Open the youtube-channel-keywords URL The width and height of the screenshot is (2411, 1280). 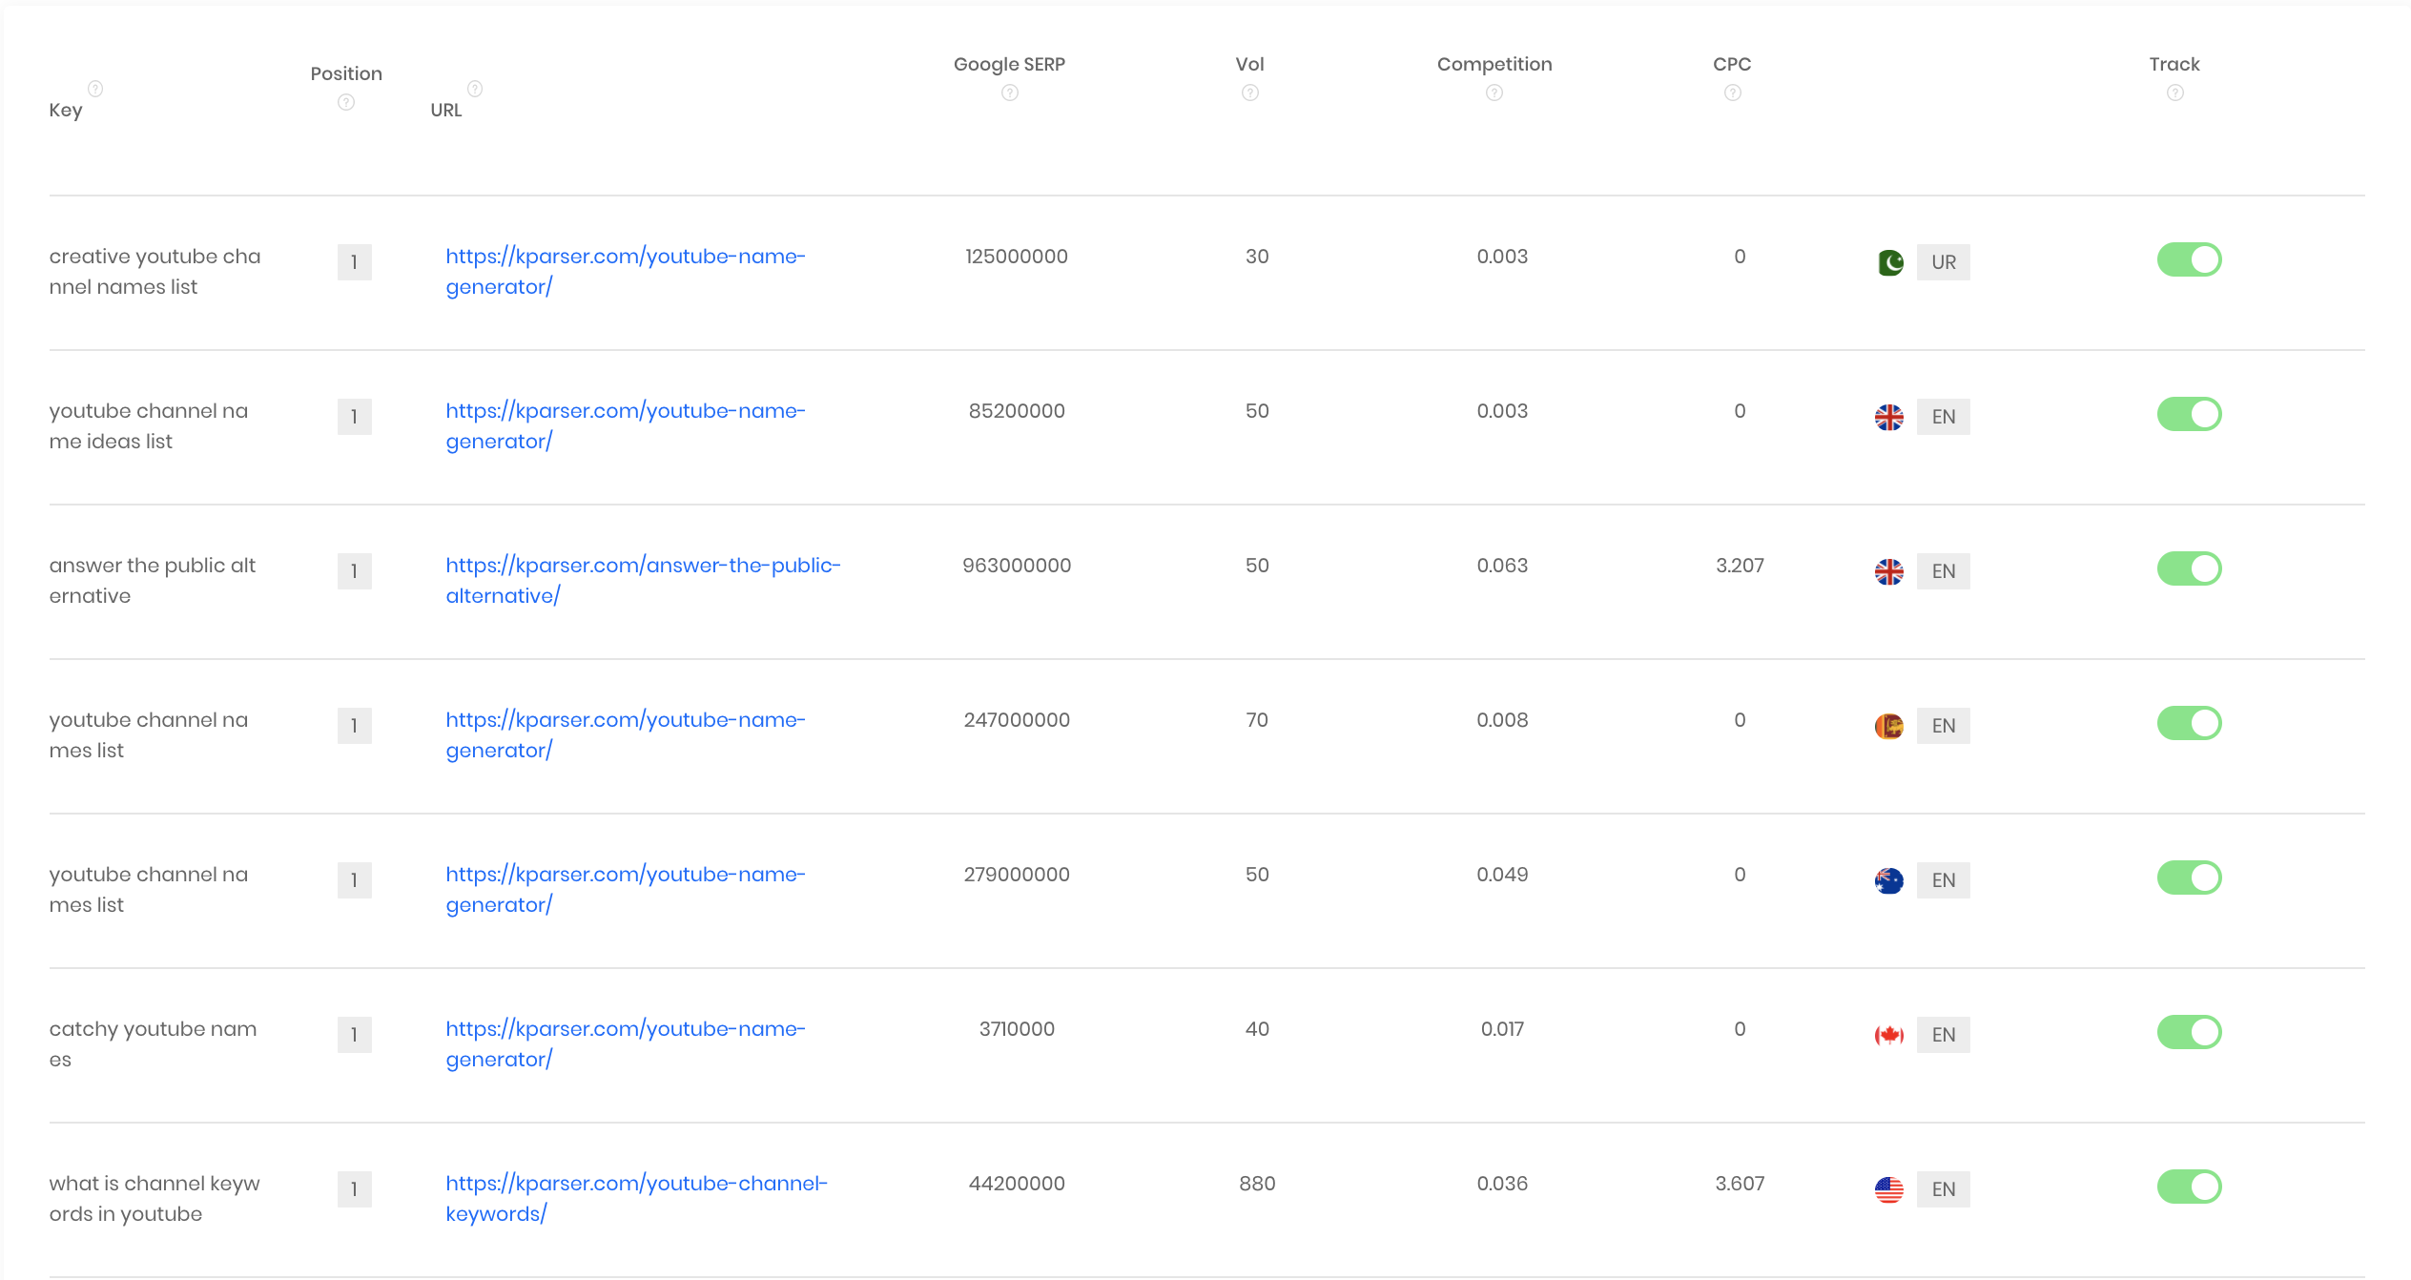coord(637,1199)
